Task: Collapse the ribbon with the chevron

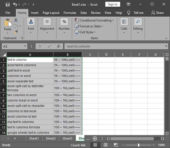Action: pyautogui.click(x=166, y=38)
